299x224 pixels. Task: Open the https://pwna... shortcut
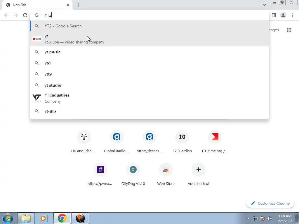point(100,175)
